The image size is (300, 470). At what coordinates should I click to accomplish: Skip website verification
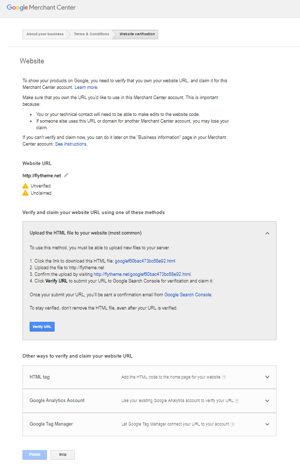click(x=63, y=455)
